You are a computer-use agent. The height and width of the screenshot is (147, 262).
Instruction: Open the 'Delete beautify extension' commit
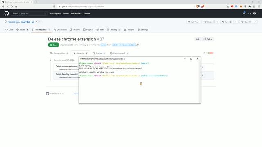coord(67,74)
